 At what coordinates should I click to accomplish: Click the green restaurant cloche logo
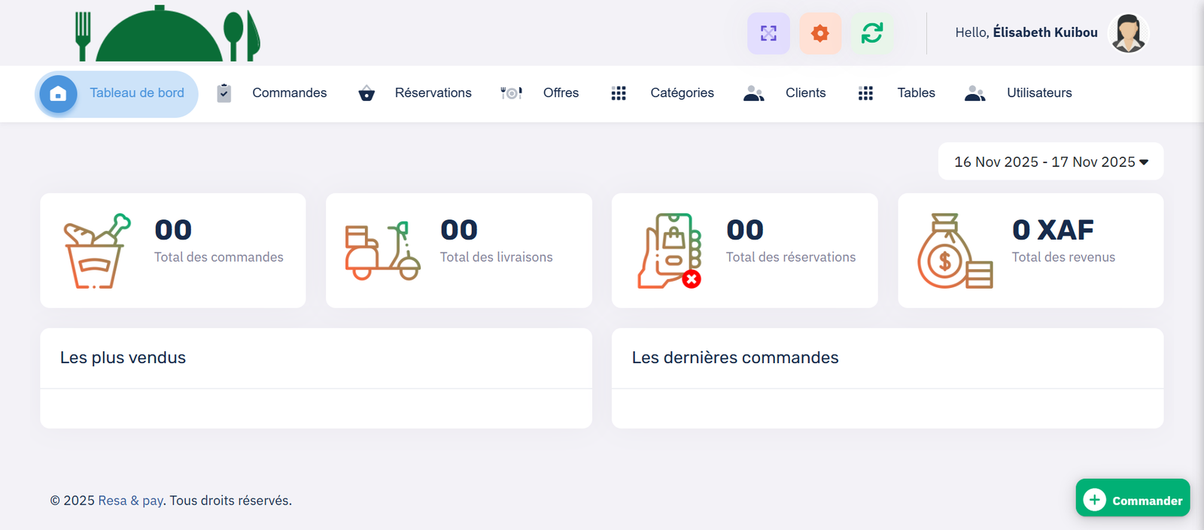[x=167, y=35]
